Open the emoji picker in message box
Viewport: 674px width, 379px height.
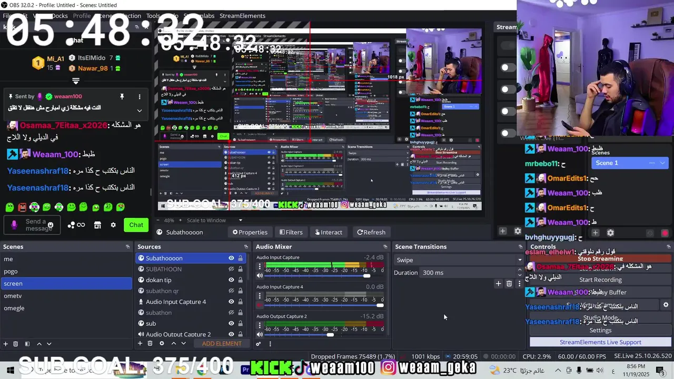51,225
